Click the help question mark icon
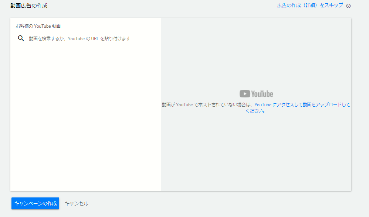The image size is (369, 217). pyautogui.click(x=348, y=6)
